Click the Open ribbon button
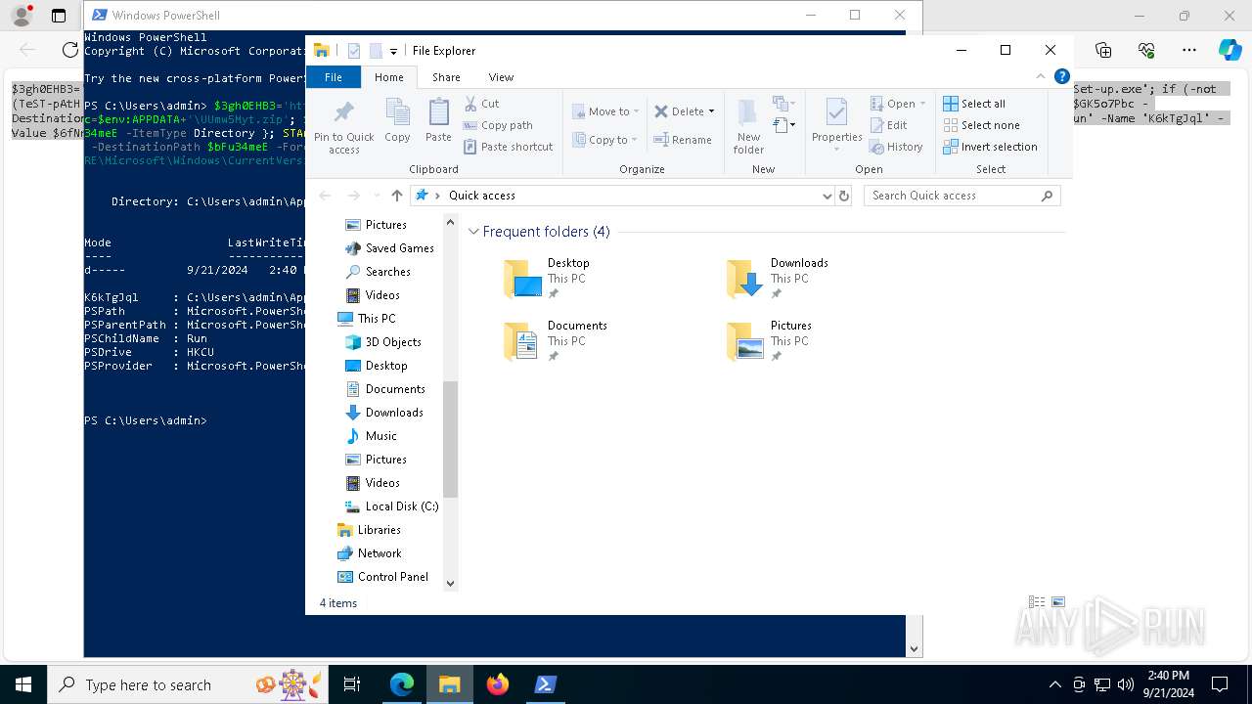1252x704 pixels. pos(897,104)
